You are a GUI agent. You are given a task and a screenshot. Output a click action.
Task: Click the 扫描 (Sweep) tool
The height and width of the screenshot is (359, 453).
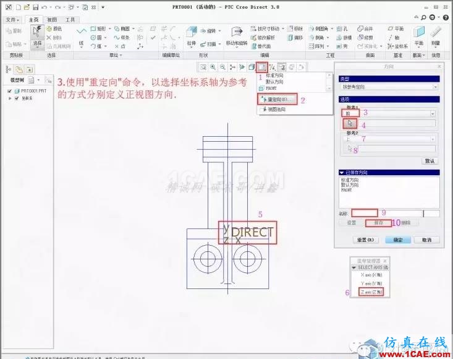208,44
